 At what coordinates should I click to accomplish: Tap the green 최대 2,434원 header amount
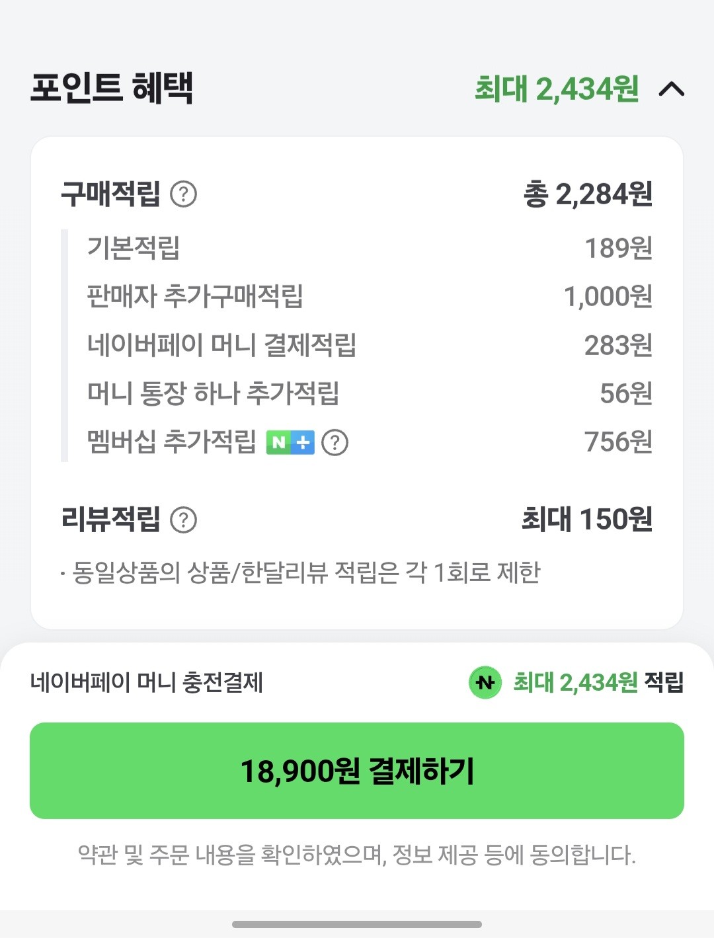[557, 89]
